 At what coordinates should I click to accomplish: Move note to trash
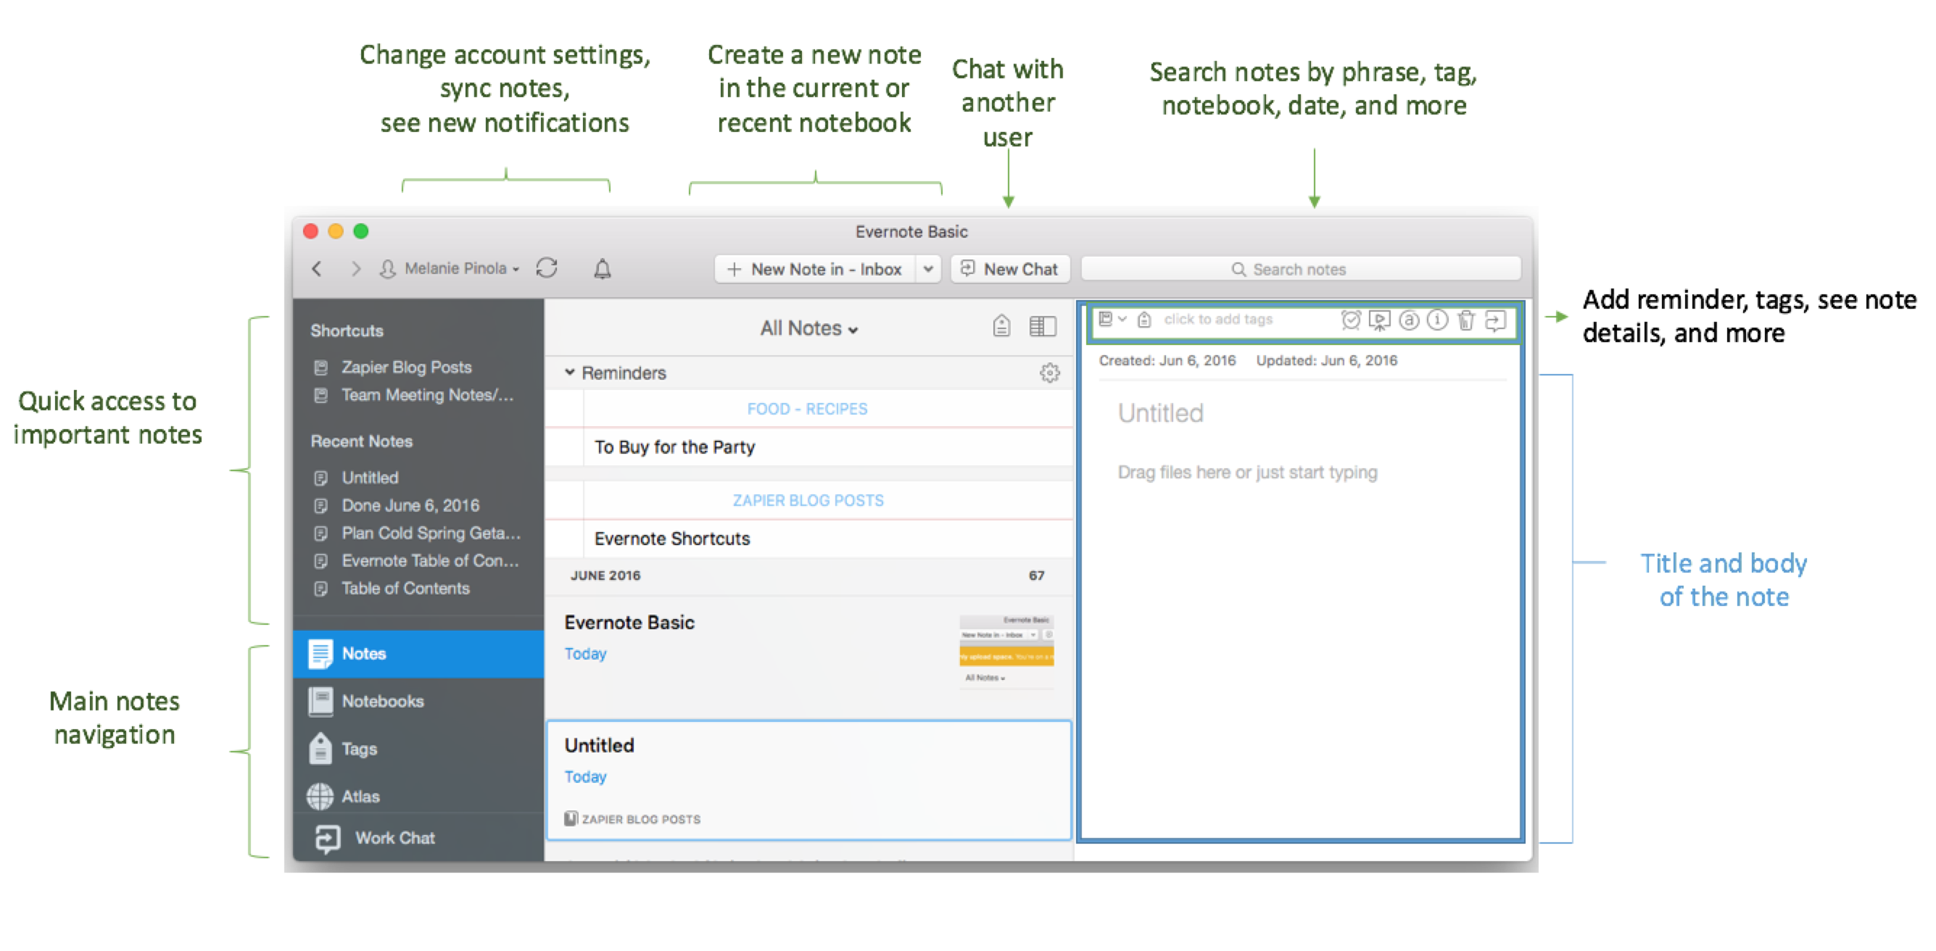pos(1465,320)
